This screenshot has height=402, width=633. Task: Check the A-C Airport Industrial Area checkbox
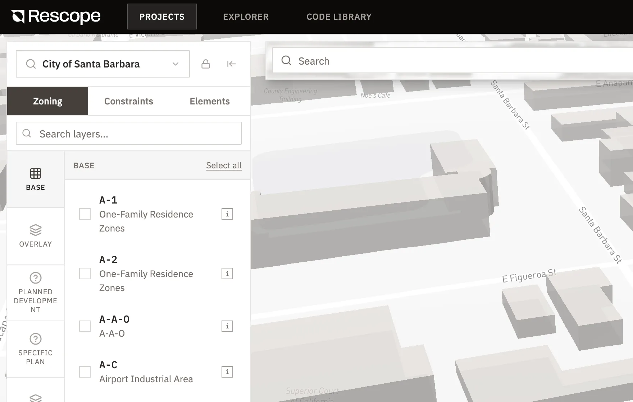pos(85,372)
